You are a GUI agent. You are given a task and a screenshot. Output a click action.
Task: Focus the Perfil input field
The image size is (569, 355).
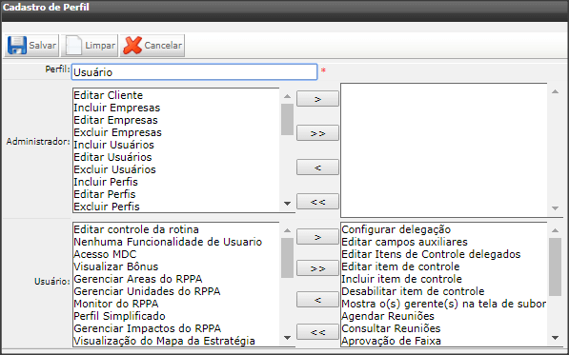(x=194, y=72)
